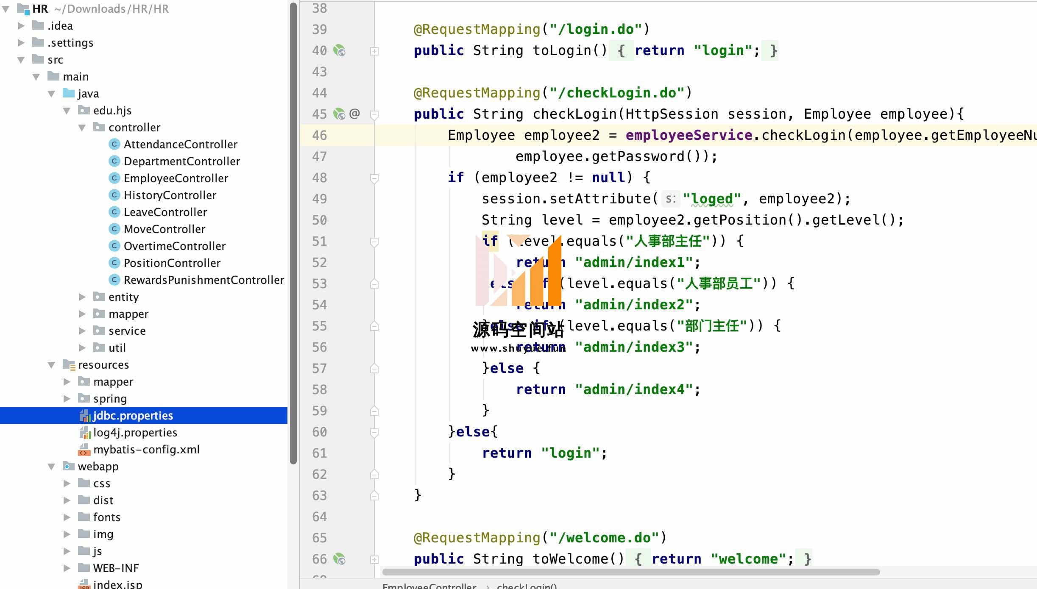Click the LeaveController class icon
This screenshot has height=589, width=1037.
click(x=114, y=212)
